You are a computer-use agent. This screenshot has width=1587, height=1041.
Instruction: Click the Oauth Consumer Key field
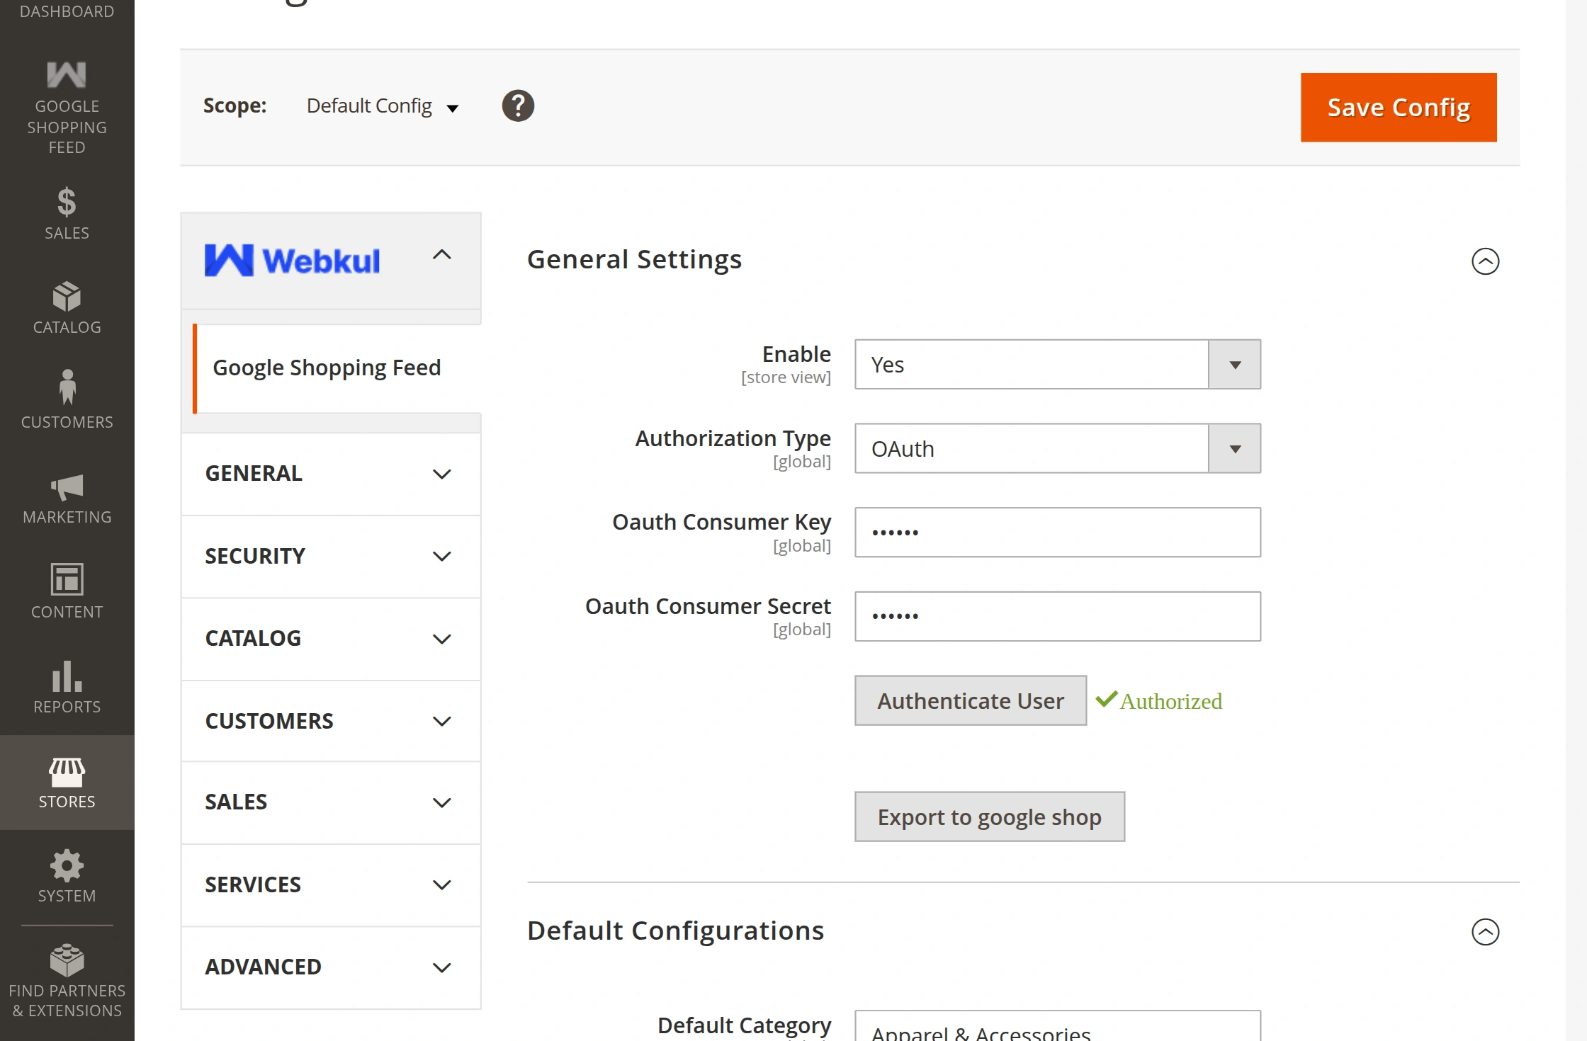[x=1057, y=533]
